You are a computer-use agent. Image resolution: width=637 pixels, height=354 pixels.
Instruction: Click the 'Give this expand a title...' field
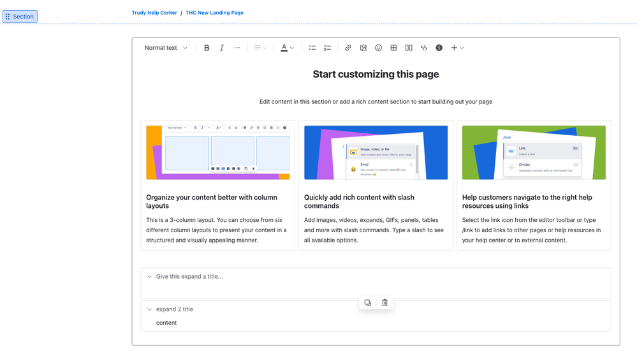189,276
